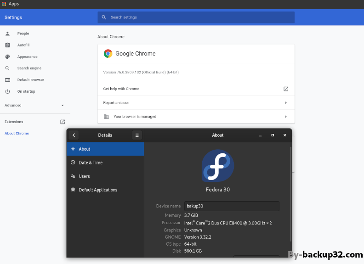Click the Search settings input field
The image size is (364, 264).
coord(196,17)
